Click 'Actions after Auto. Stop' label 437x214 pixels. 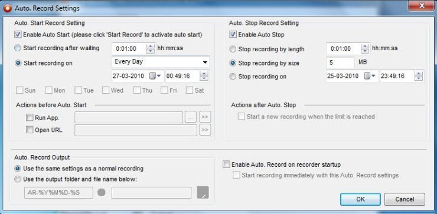(x=263, y=105)
